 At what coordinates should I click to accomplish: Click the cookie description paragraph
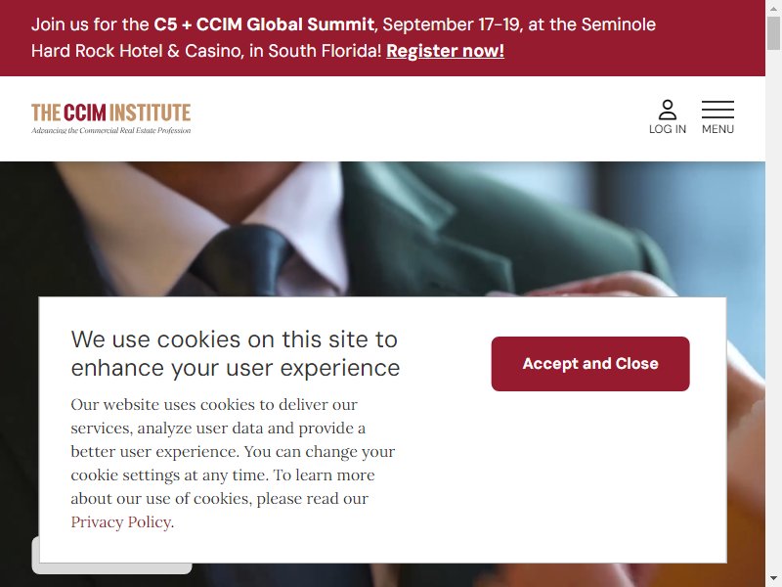coord(233,463)
